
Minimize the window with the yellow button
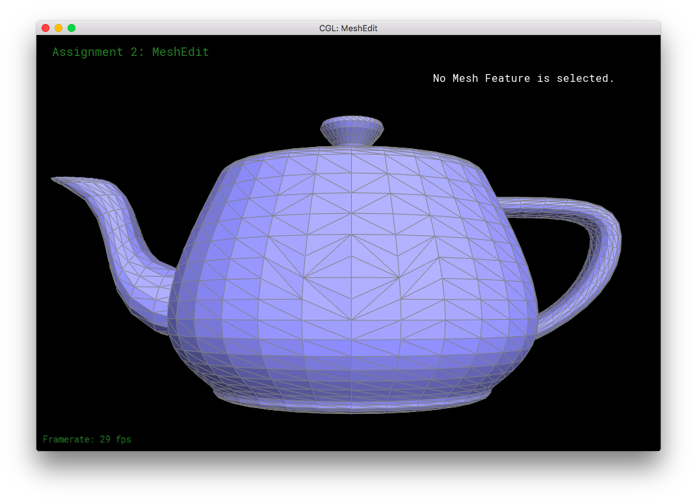[x=59, y=28]
